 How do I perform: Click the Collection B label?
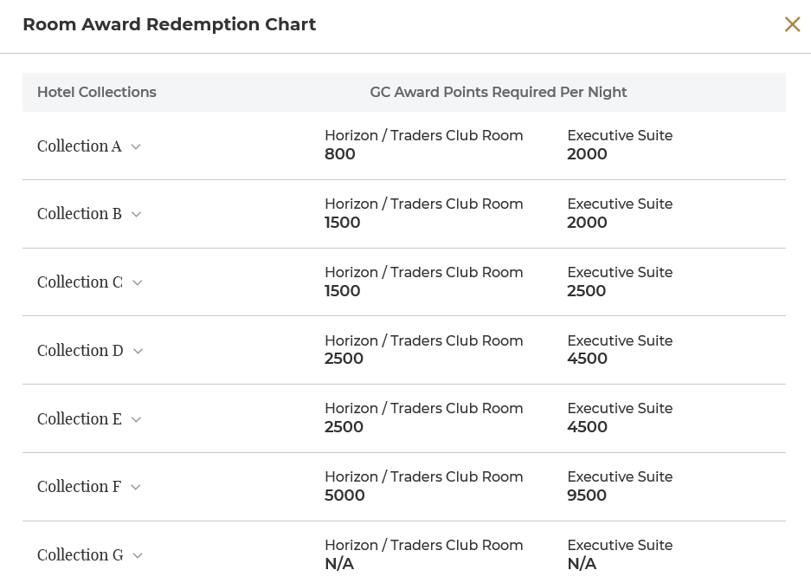(x=79, y=213)
